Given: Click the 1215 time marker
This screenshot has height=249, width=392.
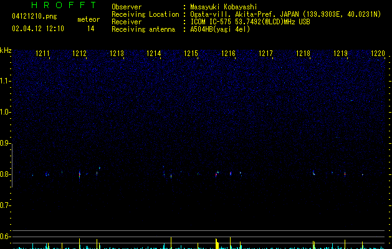Looking at the screenshot, I should [x=191, y=54].
